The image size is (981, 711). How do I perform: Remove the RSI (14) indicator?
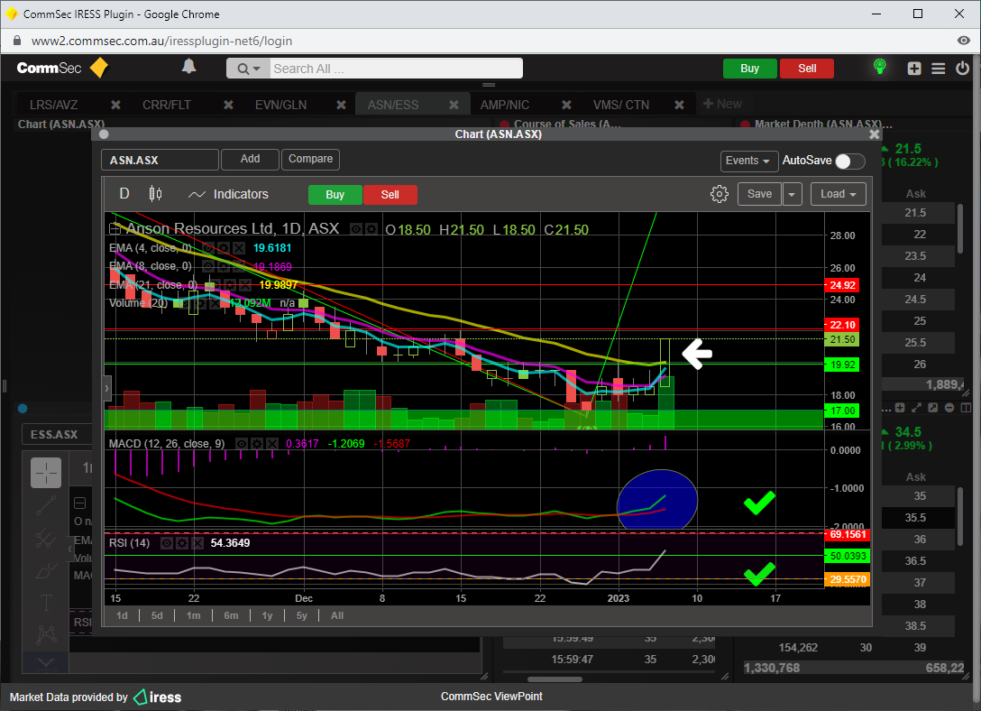(197, 543)
